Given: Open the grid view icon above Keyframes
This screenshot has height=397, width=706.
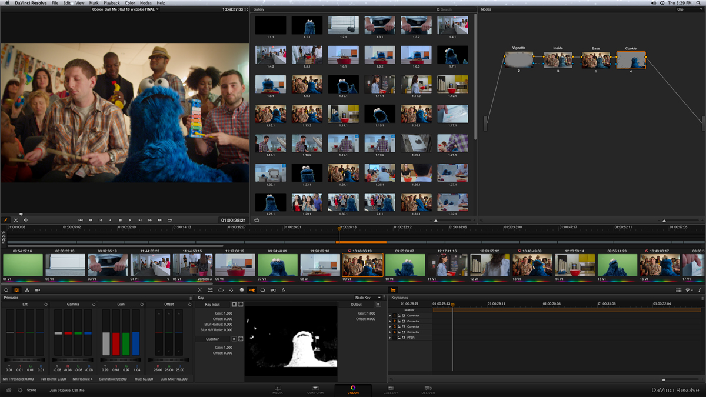Looking at the screenshot, I should point(678,290).
